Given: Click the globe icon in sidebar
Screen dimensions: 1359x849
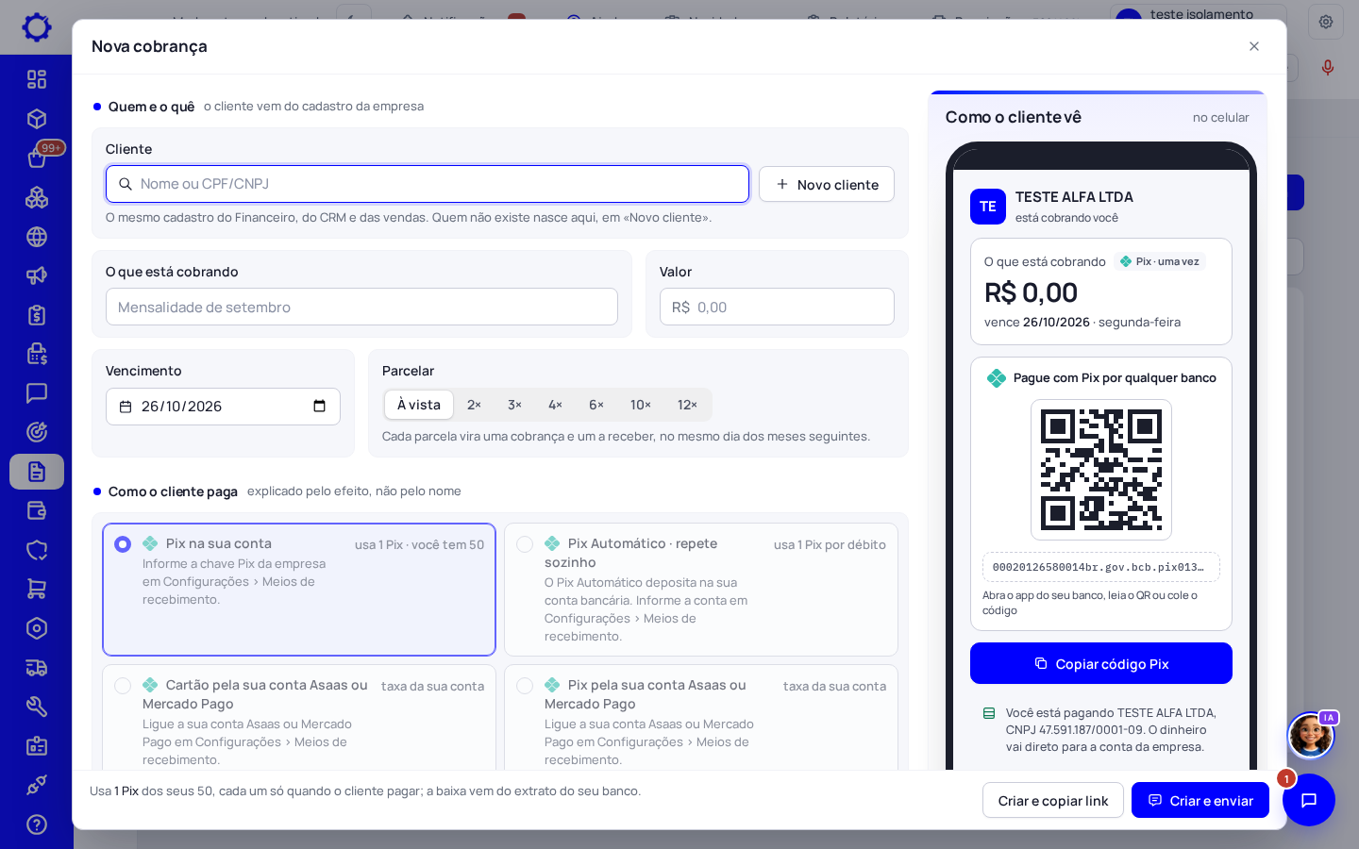Looking at the screenshot, I should point(37,237).
